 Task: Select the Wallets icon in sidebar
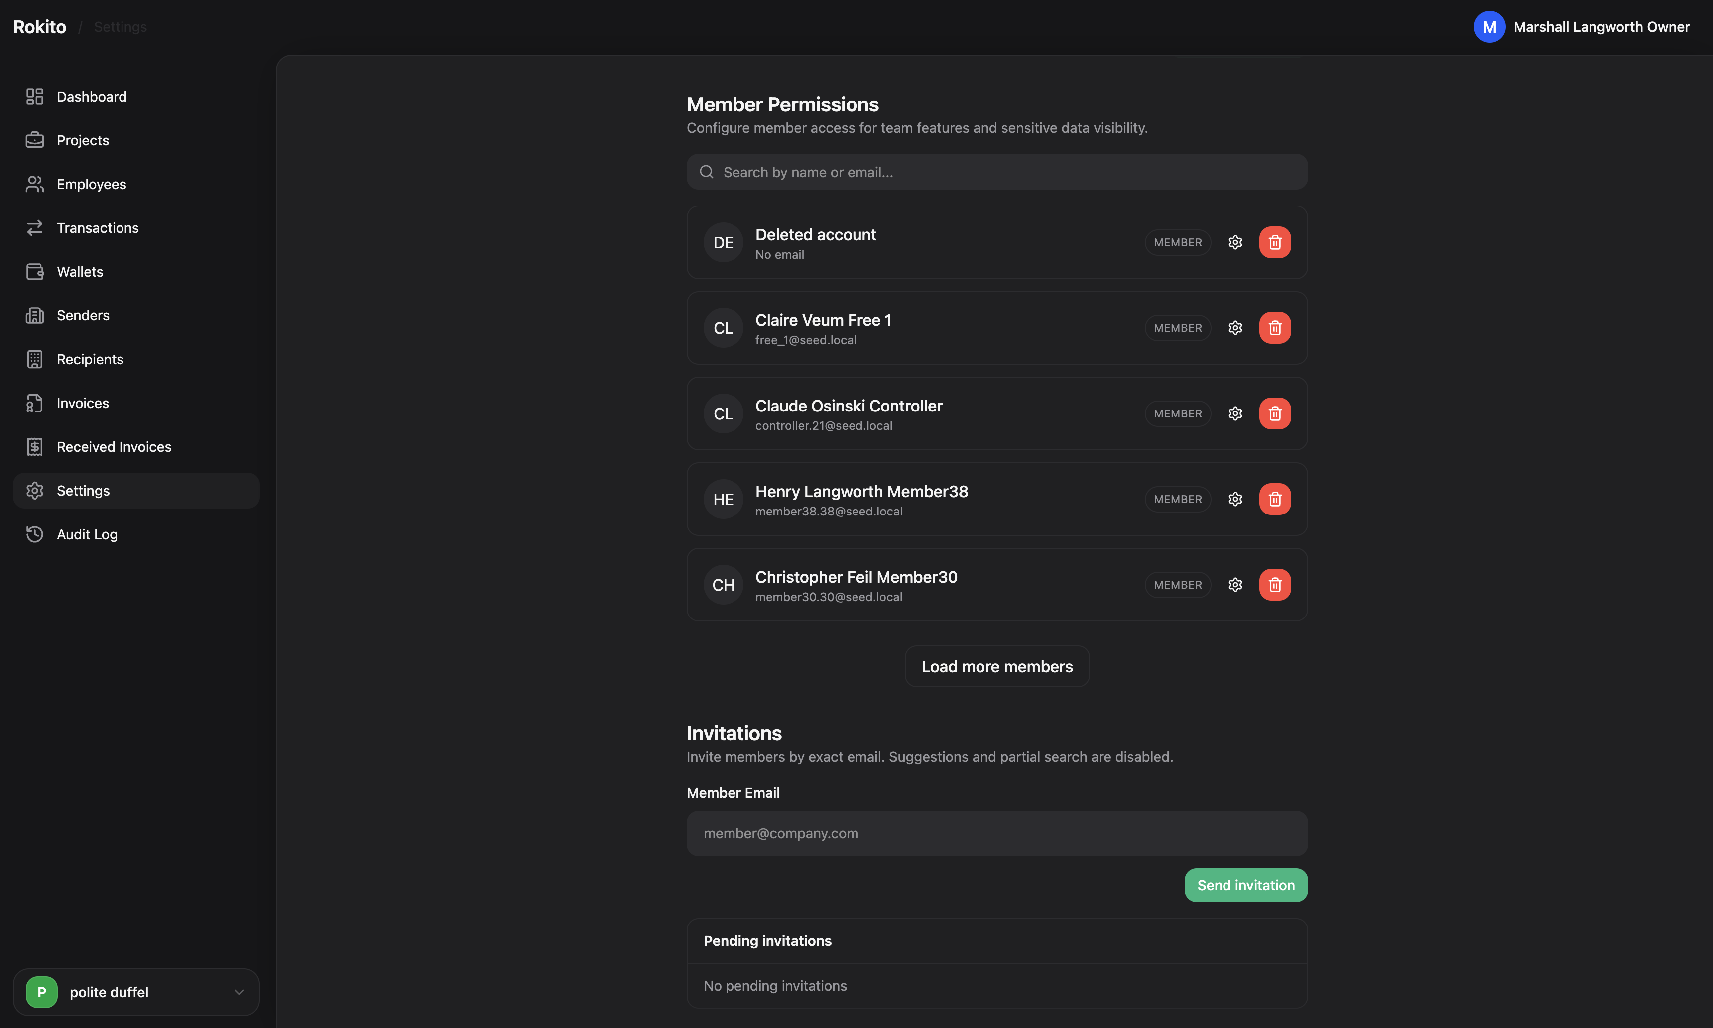[x=35, y=271]
